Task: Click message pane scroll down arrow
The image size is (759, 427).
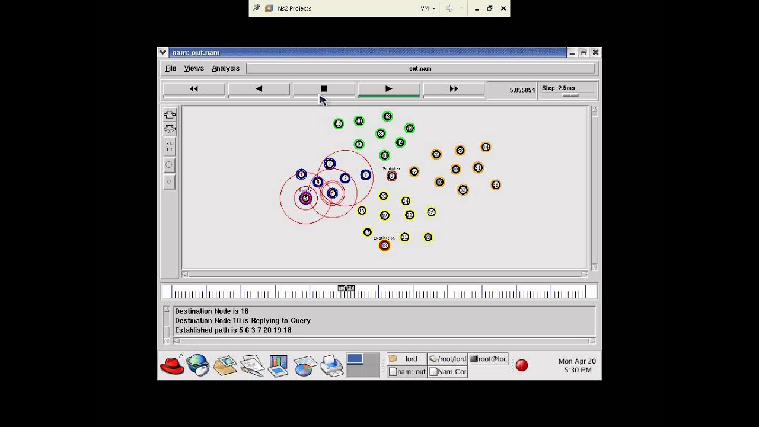Action: [167, 340]
